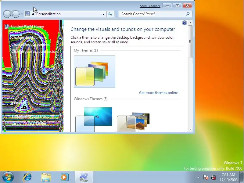
Task: Click the Windows Start orb
Action: coord(8,177)
